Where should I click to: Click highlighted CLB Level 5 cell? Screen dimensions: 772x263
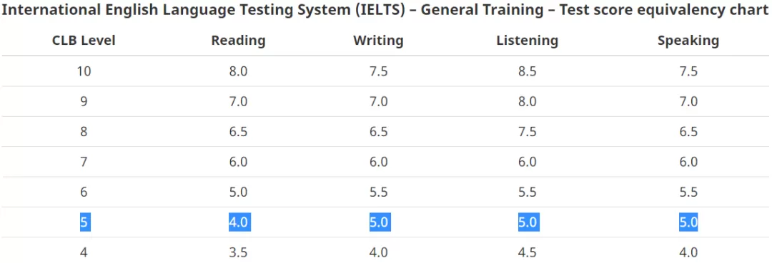coord(84,222)
